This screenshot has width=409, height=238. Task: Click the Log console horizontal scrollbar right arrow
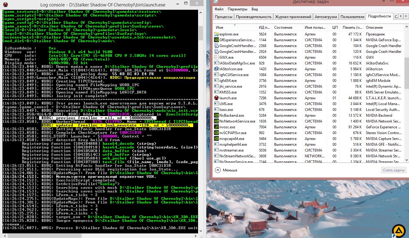(x=196, y=236)
